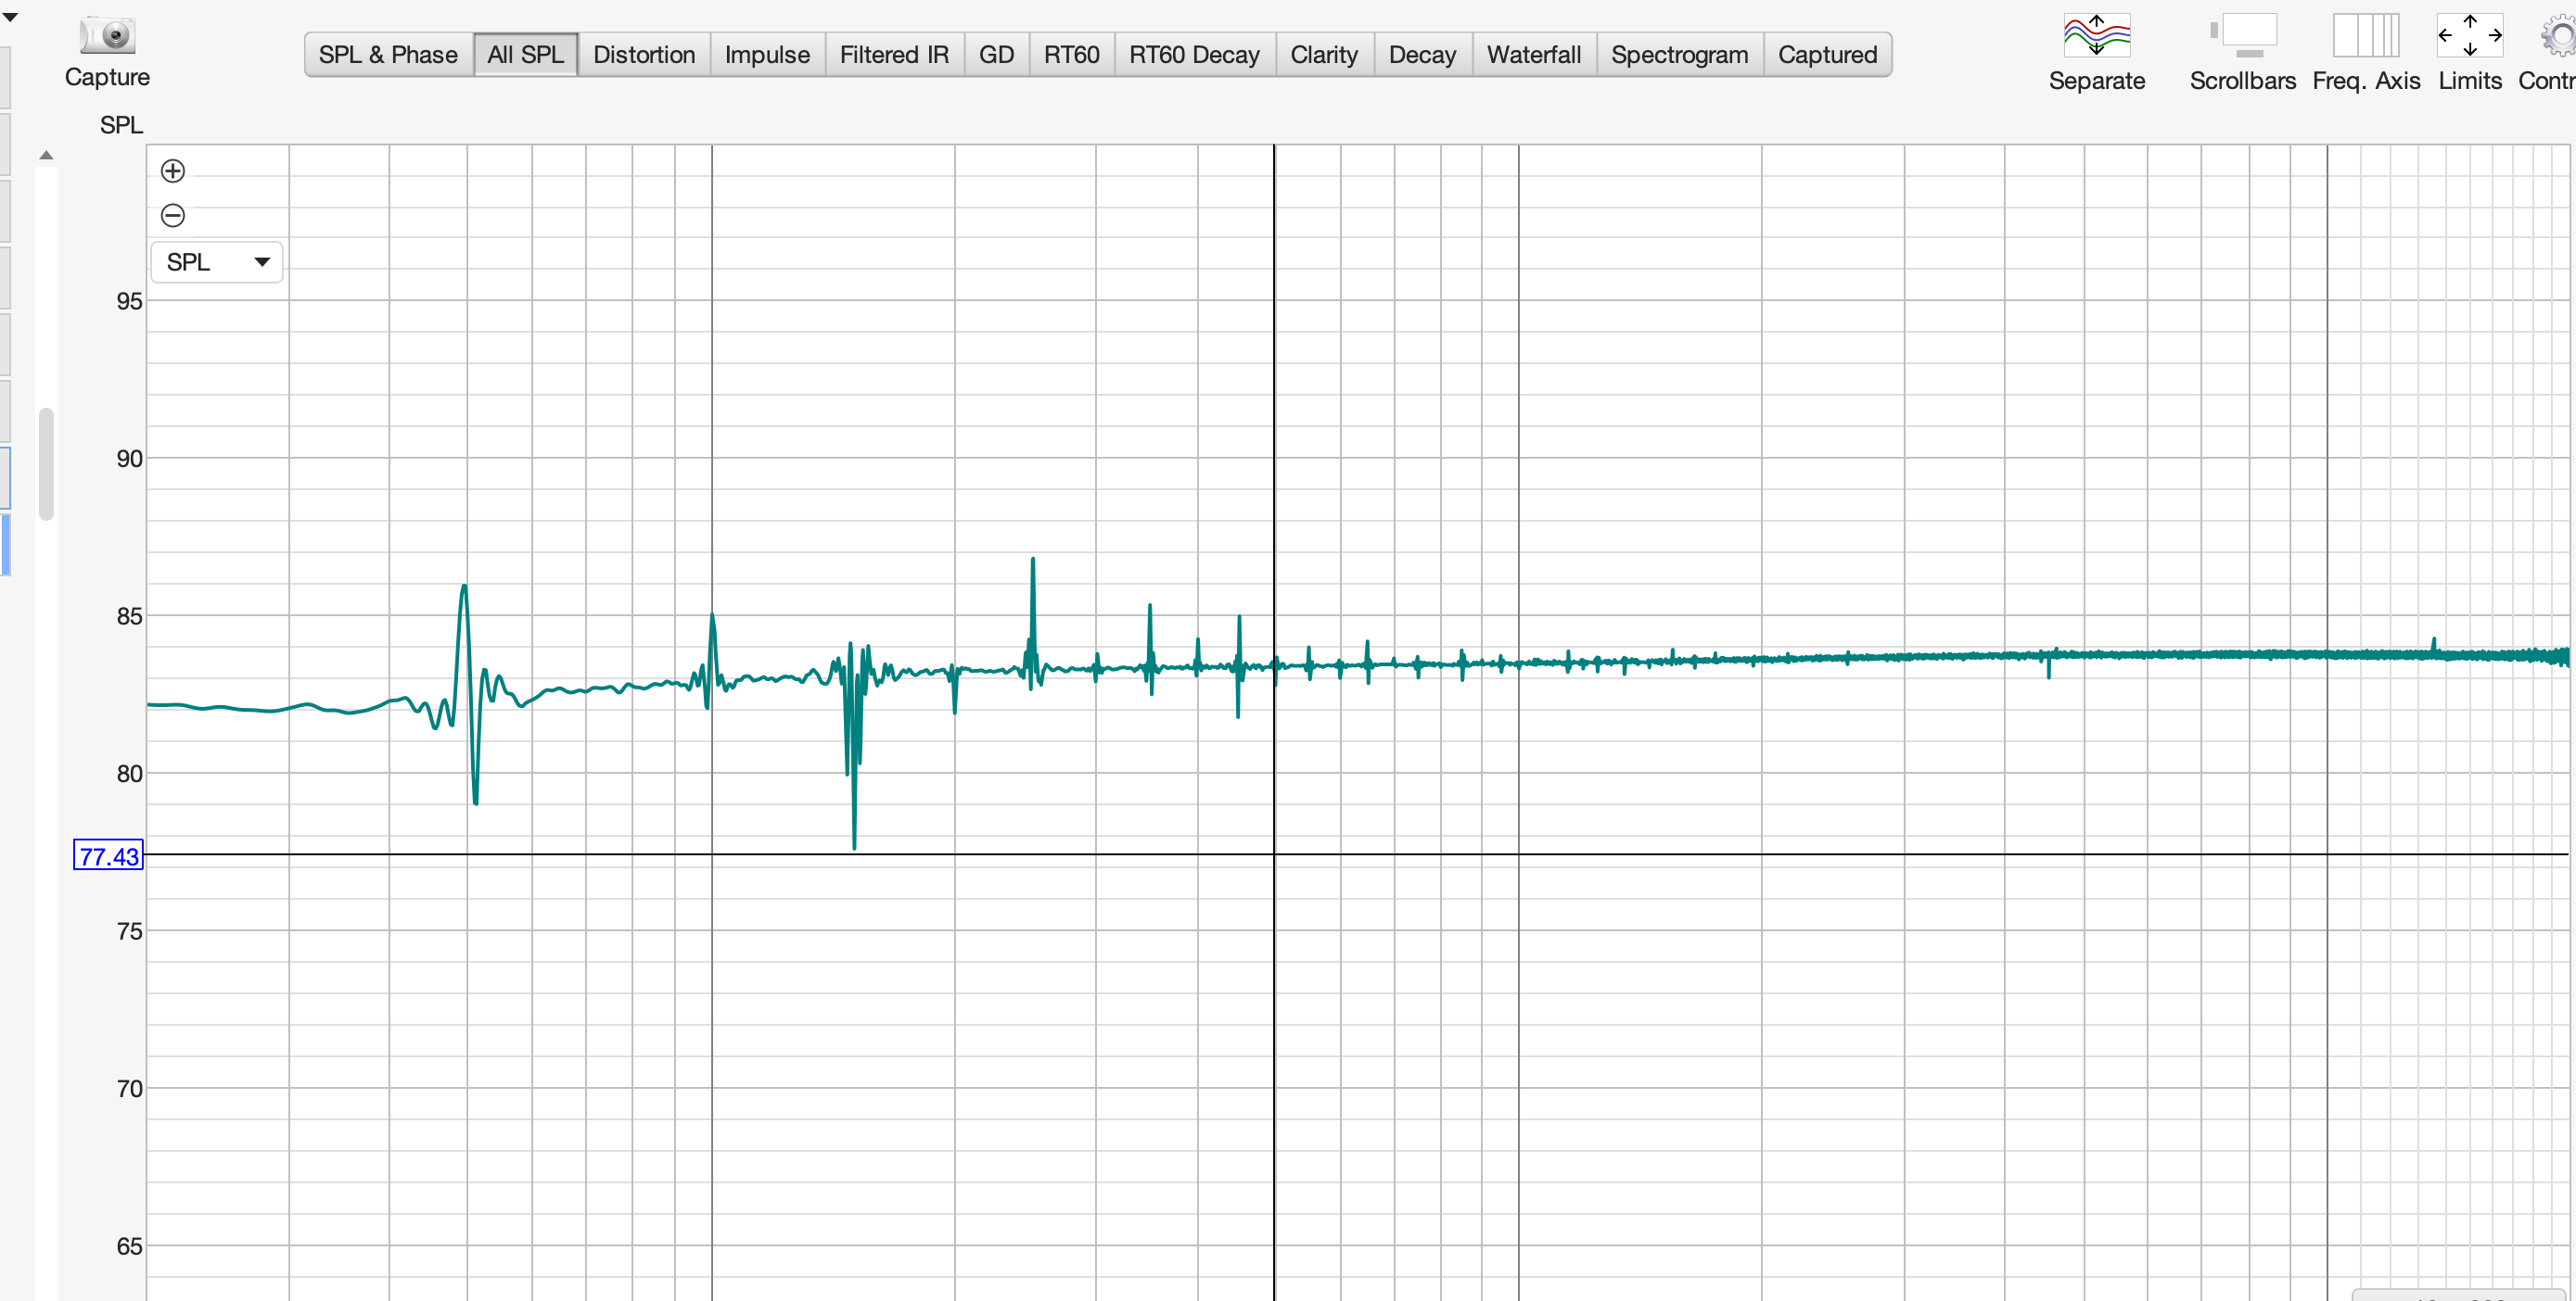Open the RT60 Decay tab
The width and height of the screenshot is (2576, 1301).
point(1194,55)
